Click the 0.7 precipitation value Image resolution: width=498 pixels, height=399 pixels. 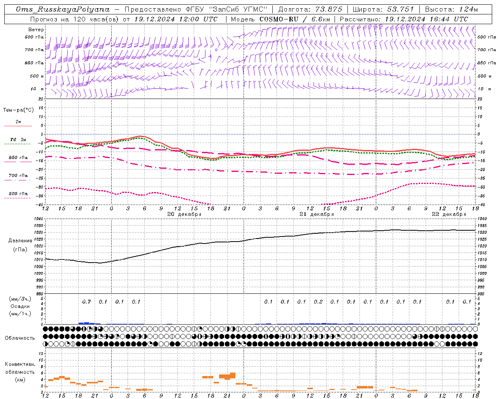pyautogui.click(x=86, y=302)
